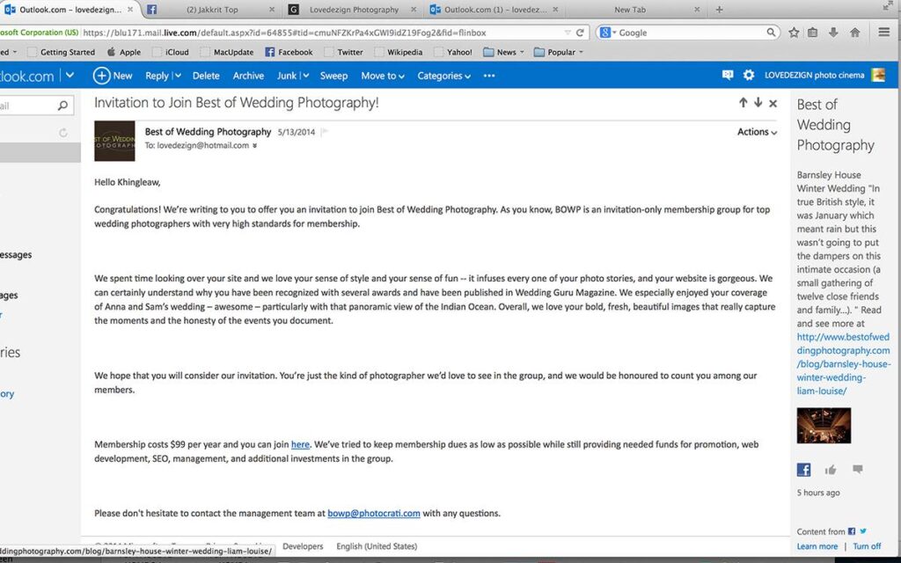Click the search magnifier in the mail search box
The image size is (901, 563).
click(x=62, y=106)
